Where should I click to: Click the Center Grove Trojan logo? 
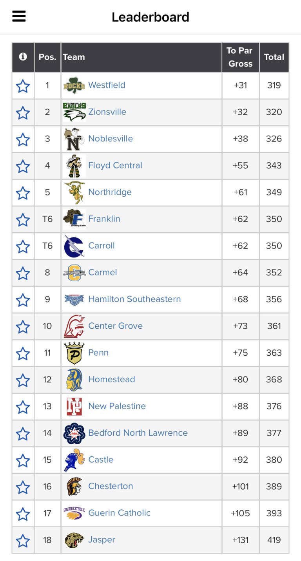click(74, 326)
